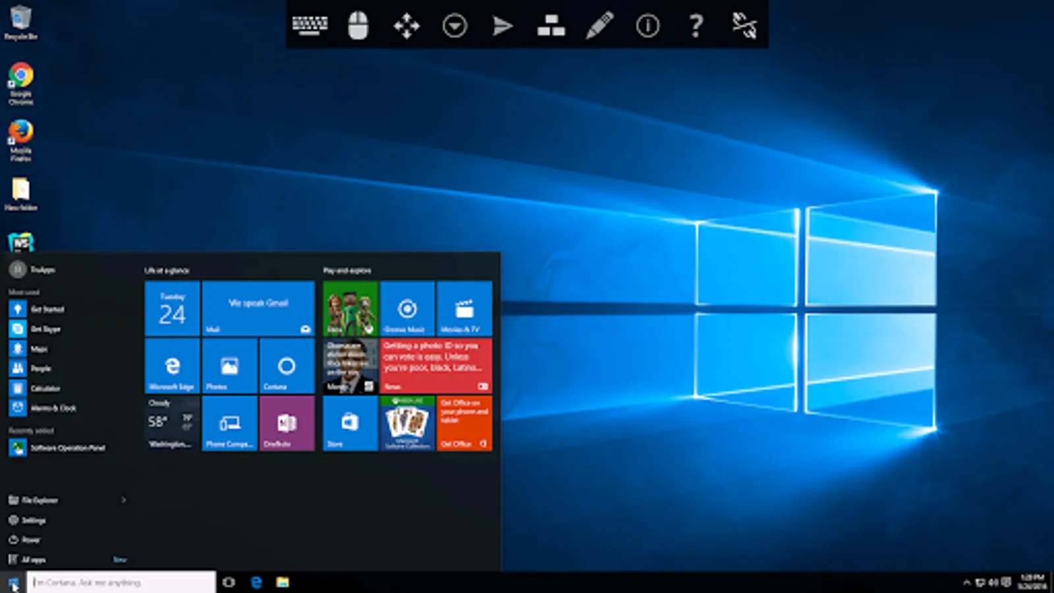Image resolution: width=1054 pixels, height=593 pixels.
Task: Click the Cortana search box on the taskbar
Action: click(x=122, y=582)
